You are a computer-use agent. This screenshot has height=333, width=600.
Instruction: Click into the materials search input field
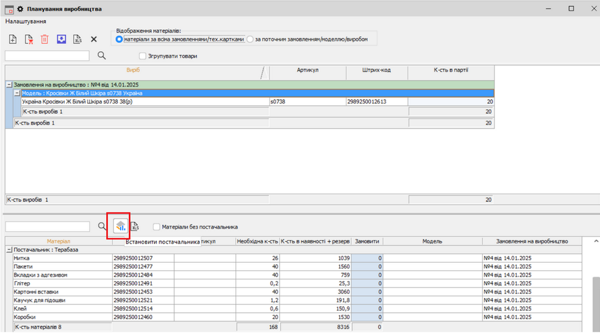pyautogui.click(x=47, y=226)
